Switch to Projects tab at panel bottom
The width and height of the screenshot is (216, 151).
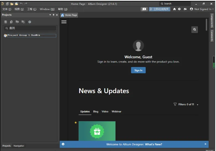6,146
